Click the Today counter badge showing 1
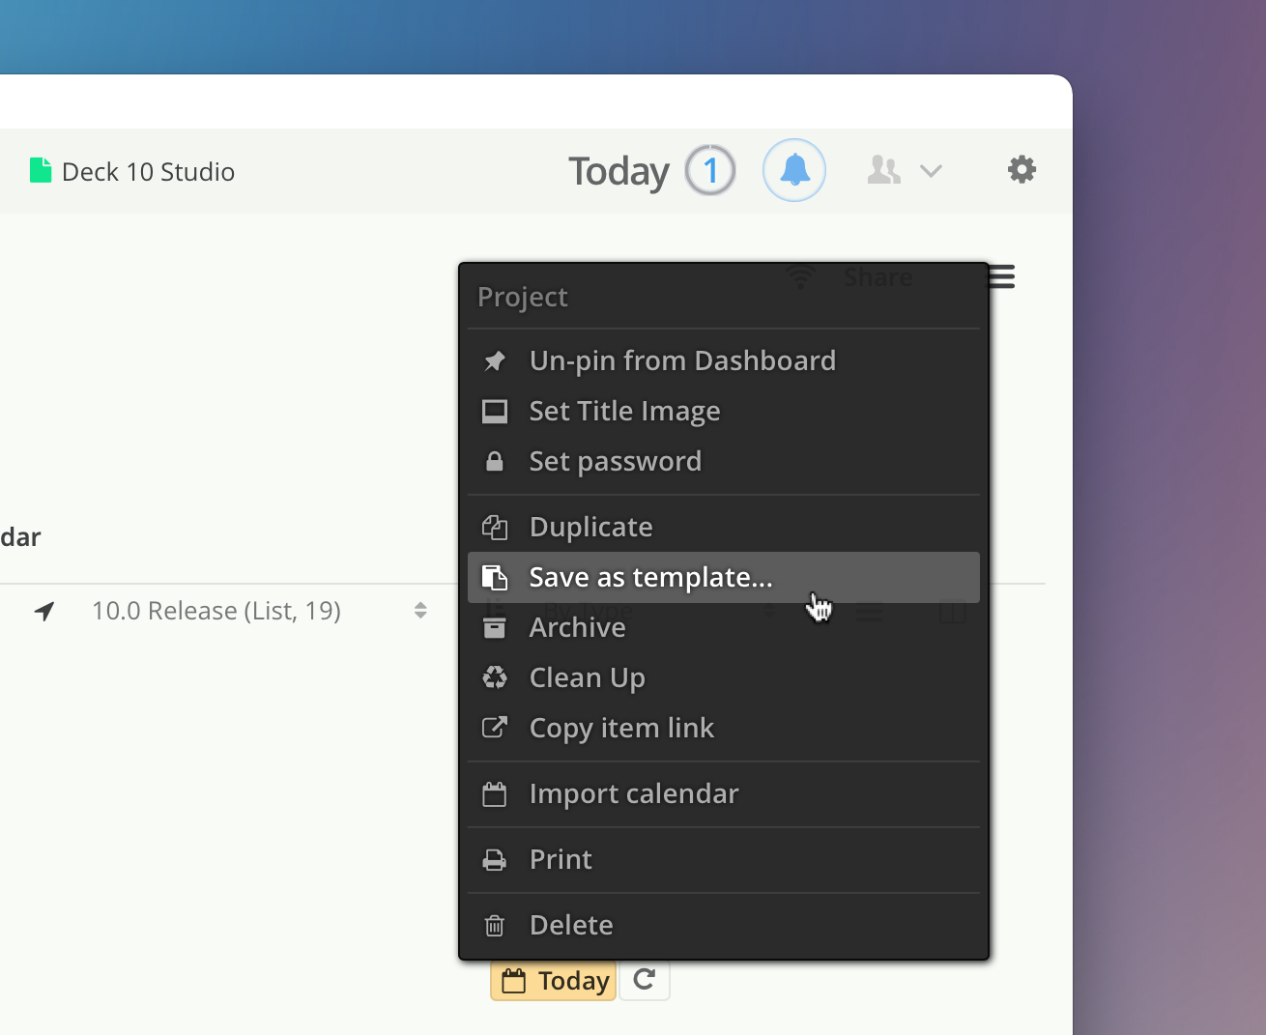Screen dimensions: 1266x1035 (710, 171)
